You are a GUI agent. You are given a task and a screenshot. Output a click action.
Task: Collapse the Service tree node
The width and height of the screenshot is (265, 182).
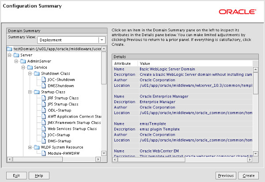(x=23, y=67)
